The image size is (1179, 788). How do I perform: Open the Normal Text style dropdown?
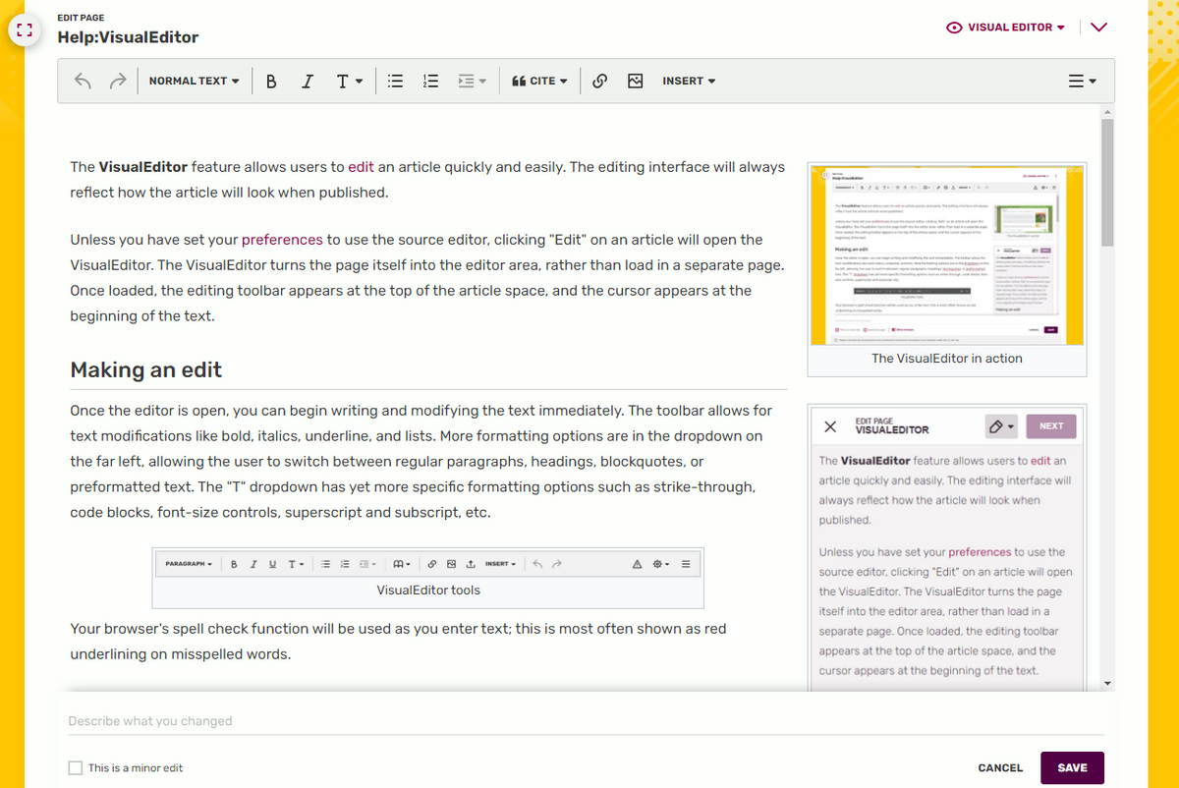point(194,81)
